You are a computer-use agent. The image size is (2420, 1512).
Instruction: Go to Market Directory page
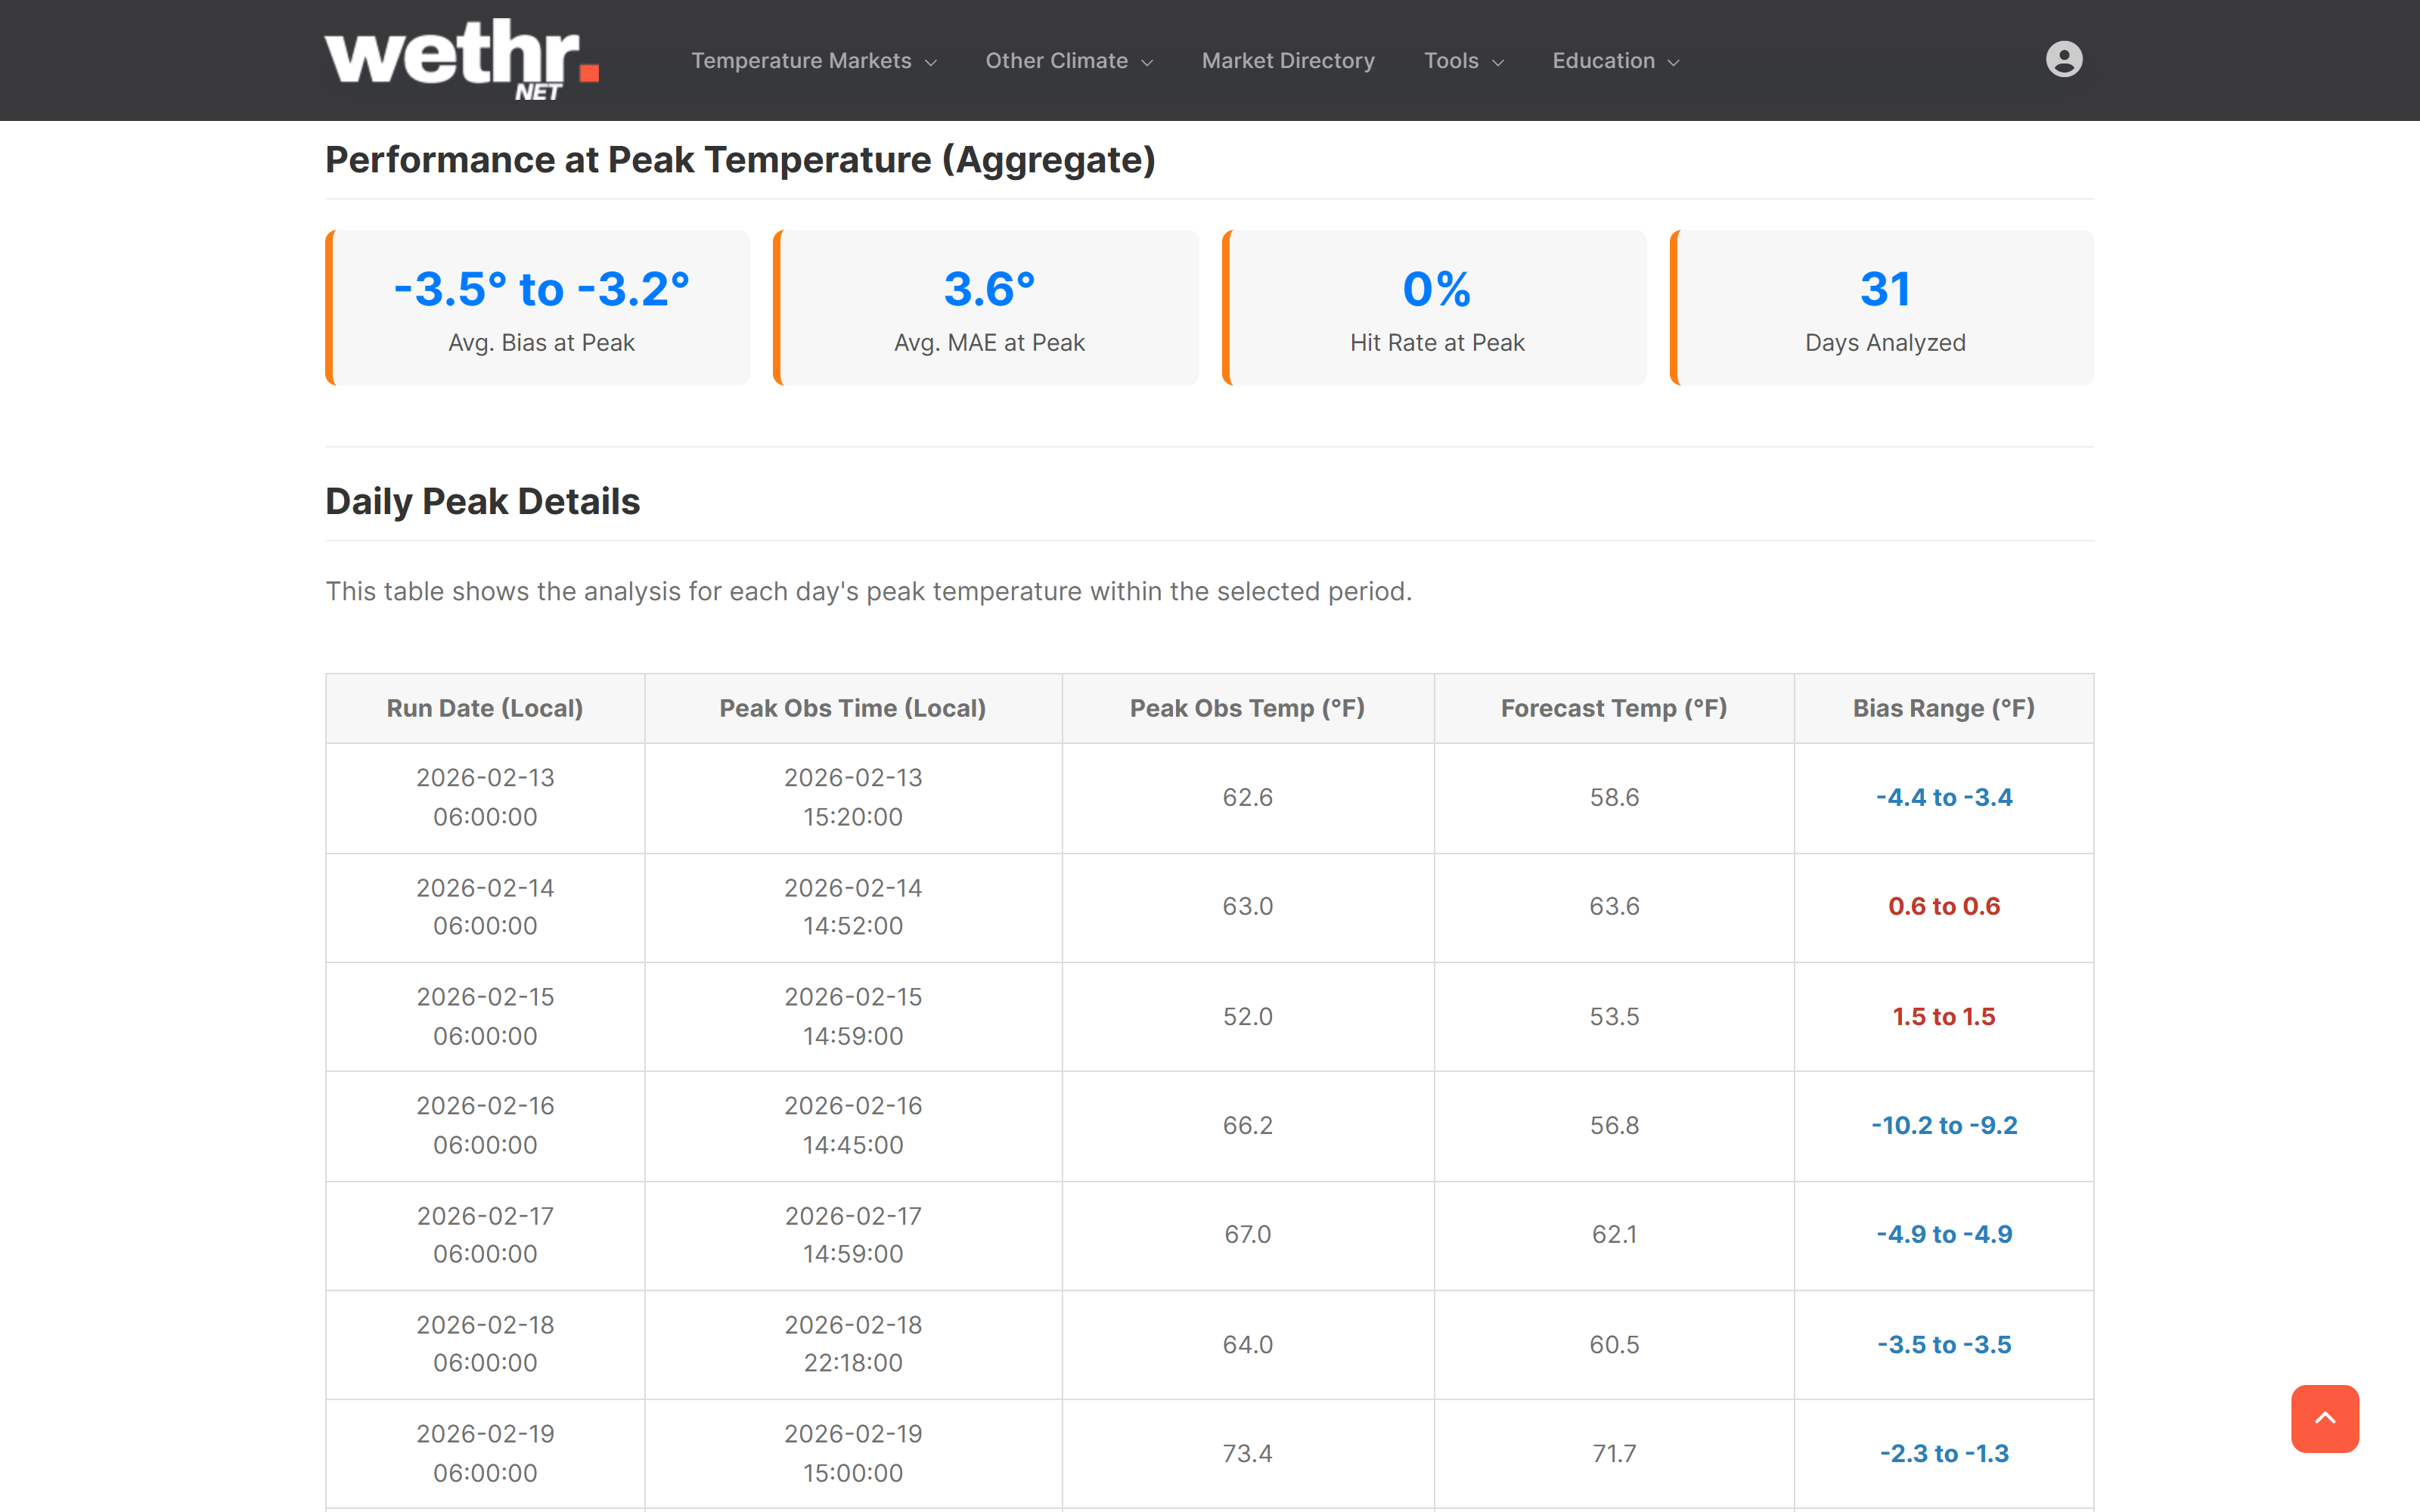(1288, 61)
